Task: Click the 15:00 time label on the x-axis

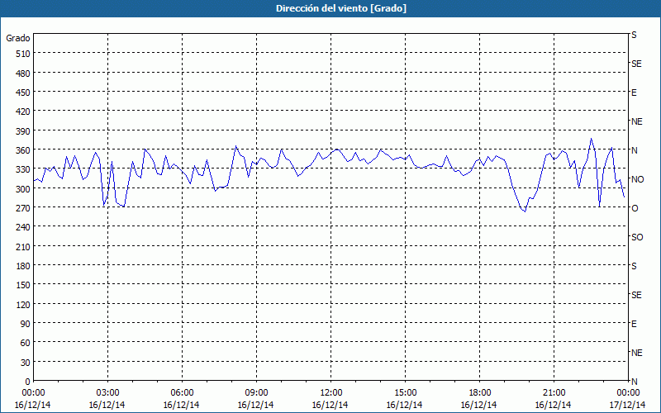Action: pos(405,393)
